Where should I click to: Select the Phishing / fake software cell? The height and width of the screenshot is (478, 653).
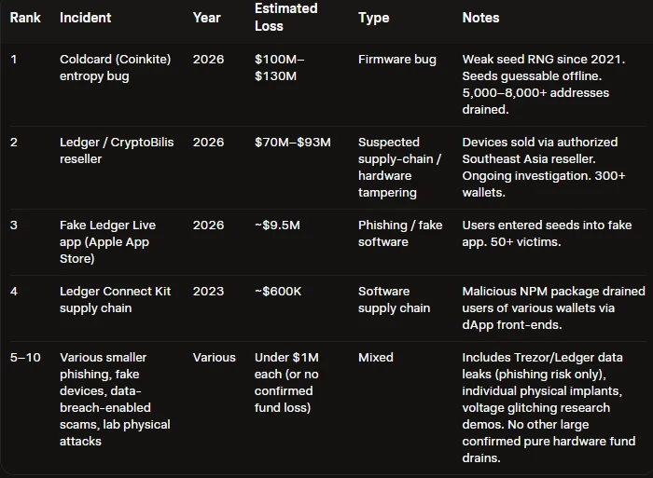[400, 233]
